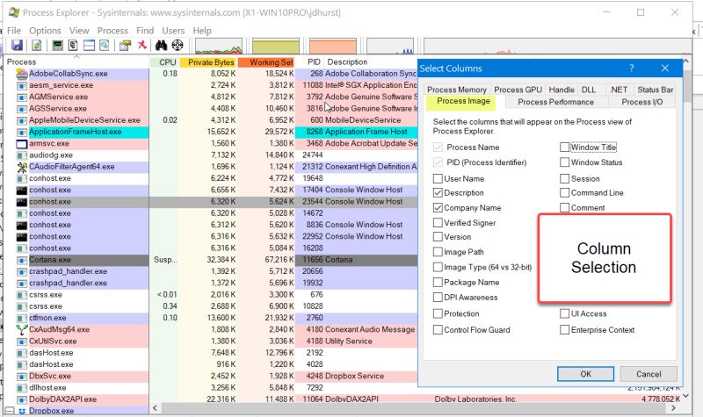Toggle the Show Lower Pane toolbar icon
Viewport: 703px width, 417px height.
(x=89, y=46)
